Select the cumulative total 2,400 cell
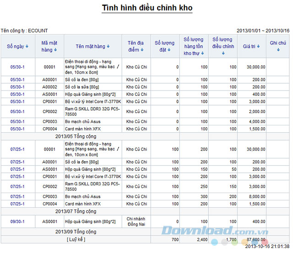 tap(194, 240)
